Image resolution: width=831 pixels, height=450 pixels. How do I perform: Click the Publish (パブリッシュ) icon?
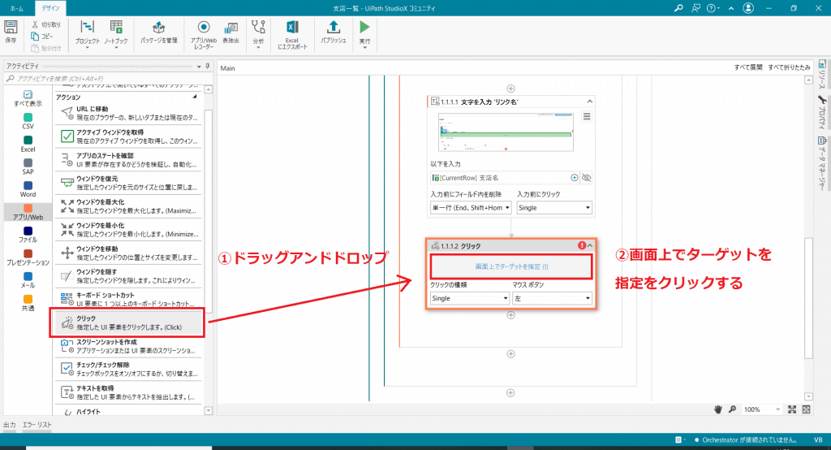point(333,32)
